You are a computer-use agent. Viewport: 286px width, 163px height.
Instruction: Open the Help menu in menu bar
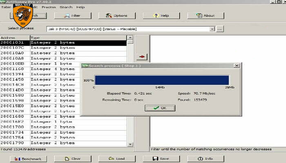coord(80,7)
